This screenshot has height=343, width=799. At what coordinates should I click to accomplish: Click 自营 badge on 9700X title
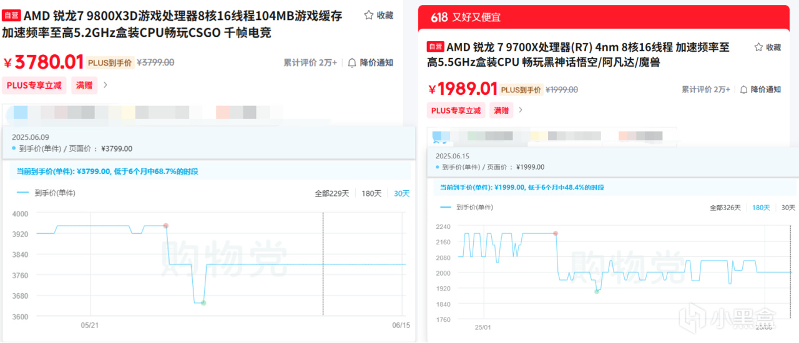pos(435,47)
